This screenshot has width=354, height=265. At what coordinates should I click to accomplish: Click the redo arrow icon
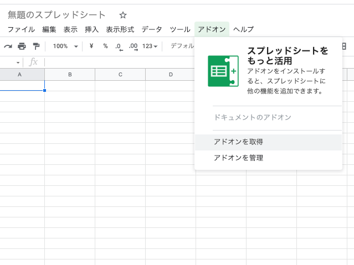8,46
